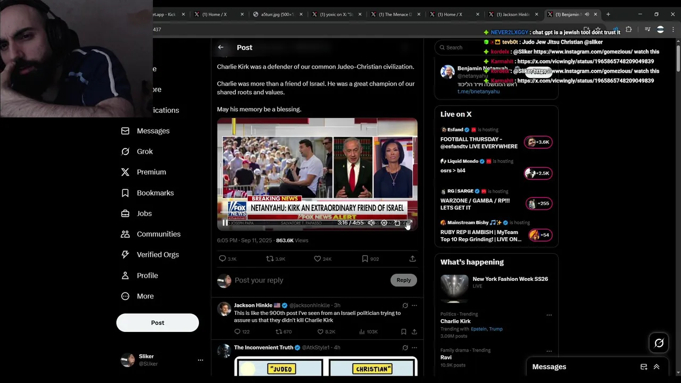Image resolution: width=681 pixels, height=383 pixels.
Task: Expand the Messages drawer
Action: coord(657,367)
